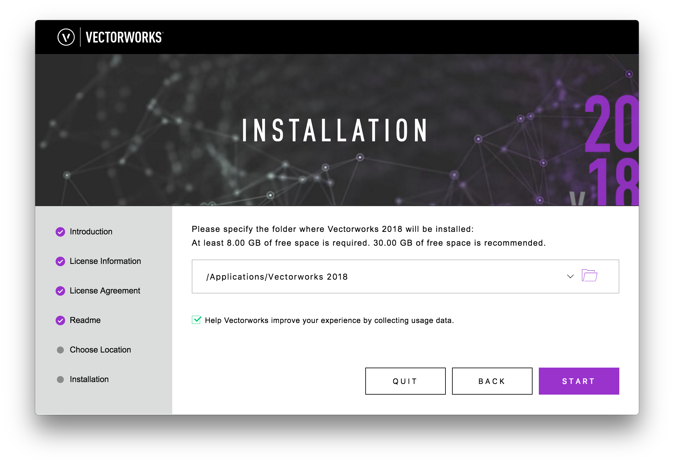
Task: Expand the install path dropdown chevron
Action: tap(570, 276)
